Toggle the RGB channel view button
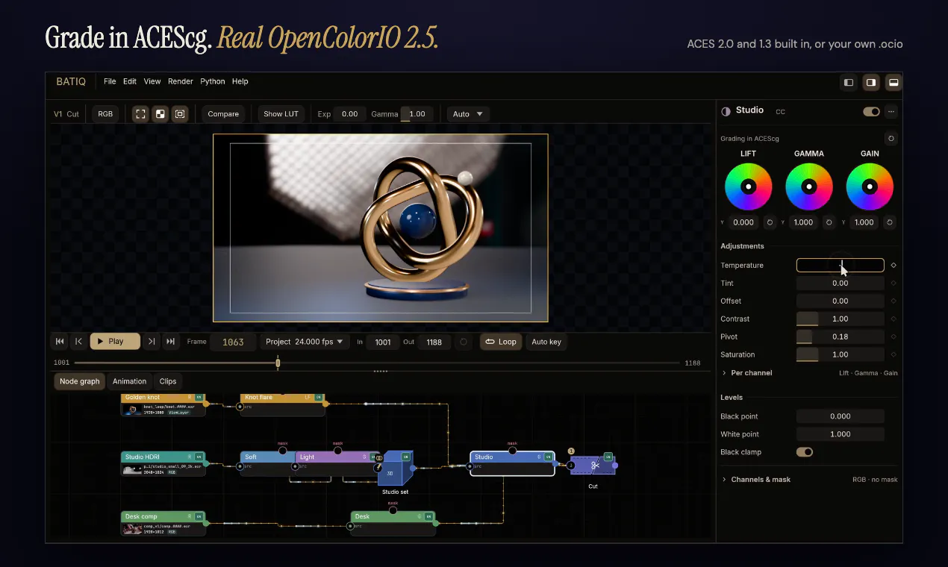Image resolution: width=948 pixels, height=567 pixels. [105, 114]
